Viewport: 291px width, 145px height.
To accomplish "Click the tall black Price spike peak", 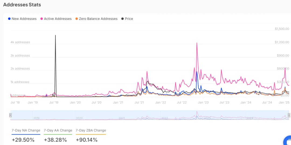I will (55, 36).
